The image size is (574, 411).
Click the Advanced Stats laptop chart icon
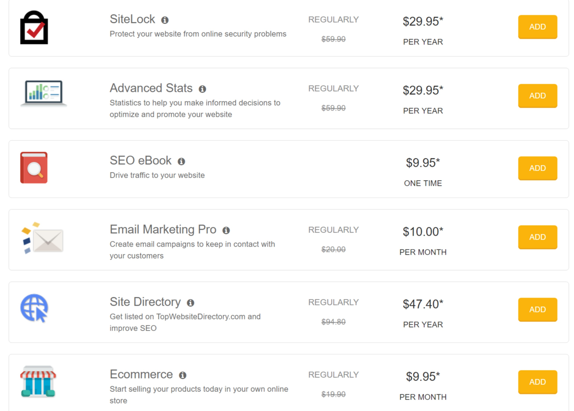[43, 93]
